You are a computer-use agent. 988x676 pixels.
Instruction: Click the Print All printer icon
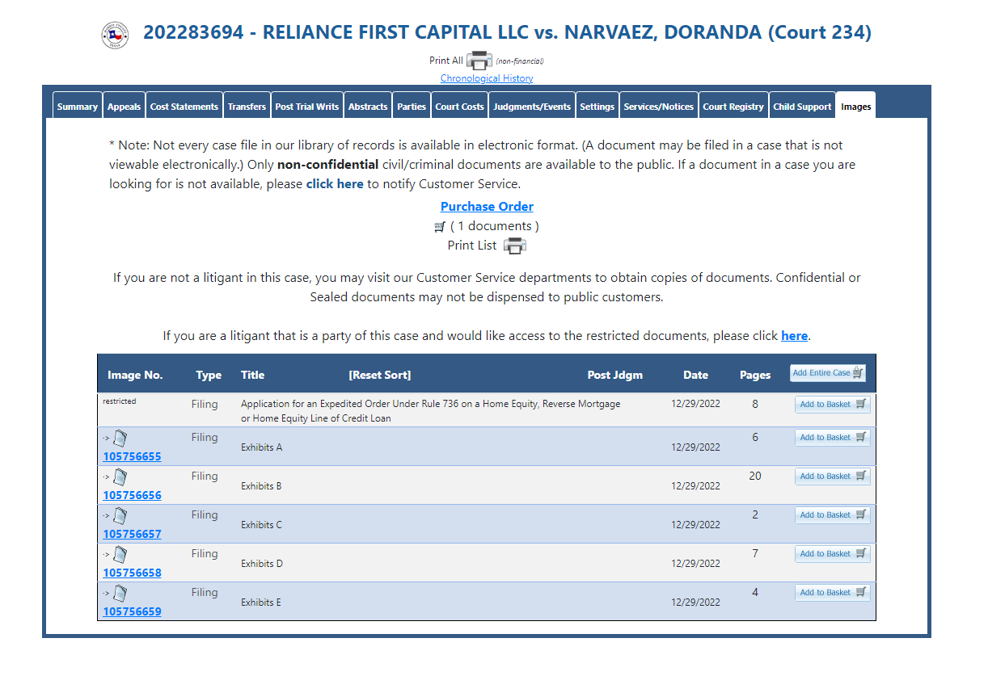[479, 61]
